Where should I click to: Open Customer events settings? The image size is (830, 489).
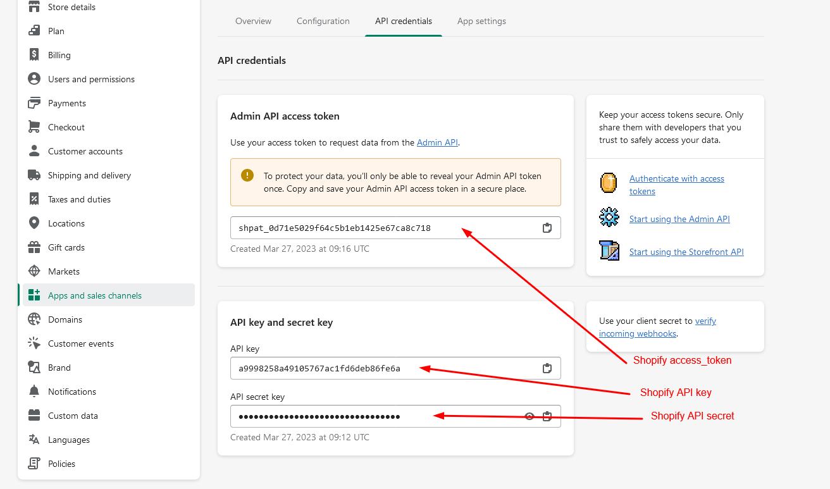[x=81, y=344]
